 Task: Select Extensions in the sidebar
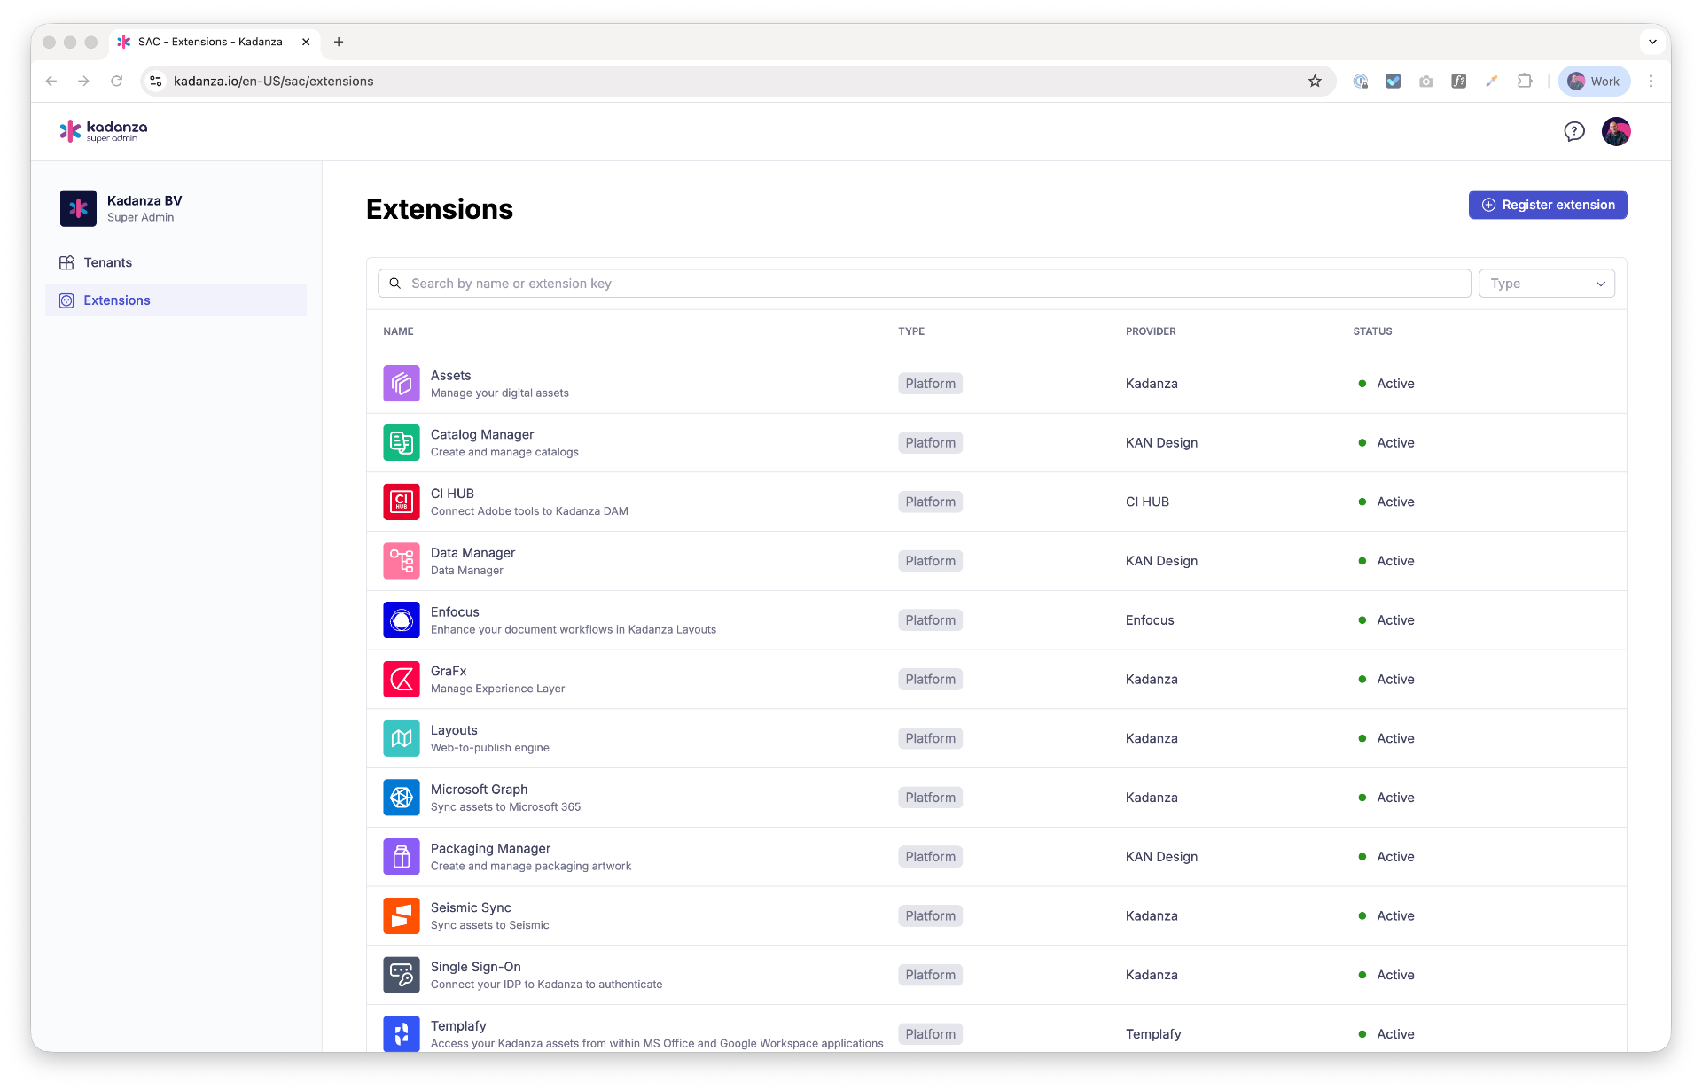176,300
